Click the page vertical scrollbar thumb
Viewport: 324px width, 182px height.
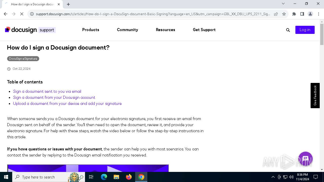(x=322, y=34)
